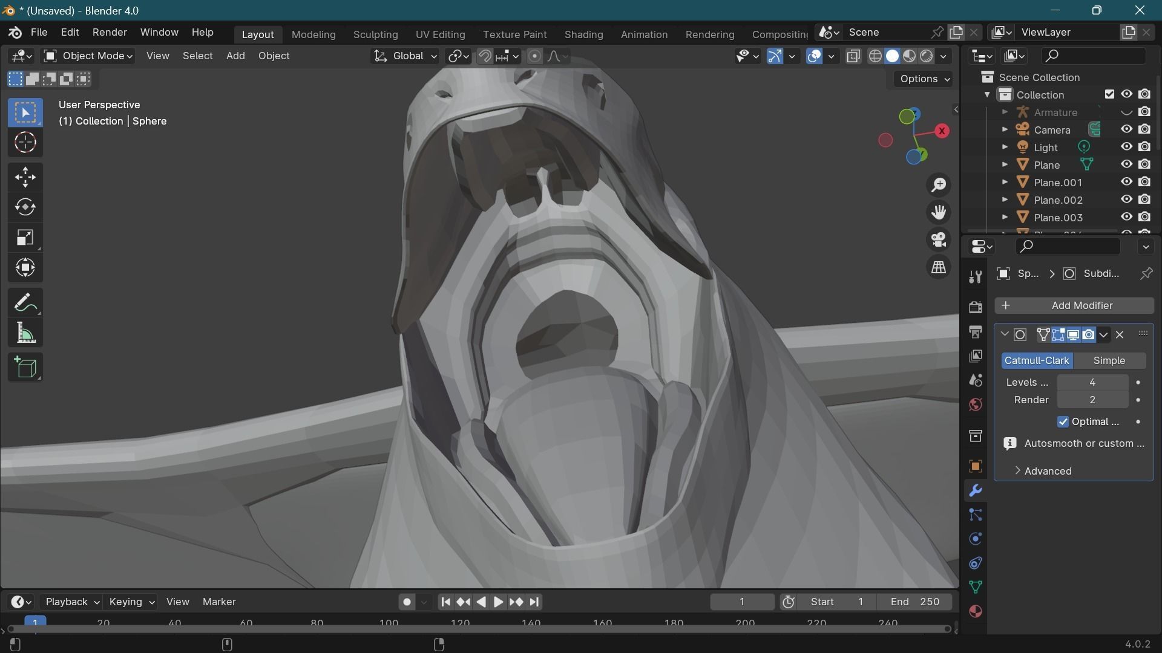Image resolution: width=1162 pixels, height=653 pixels.
Task: Click the Add Modifier button
Action: 1074,305
